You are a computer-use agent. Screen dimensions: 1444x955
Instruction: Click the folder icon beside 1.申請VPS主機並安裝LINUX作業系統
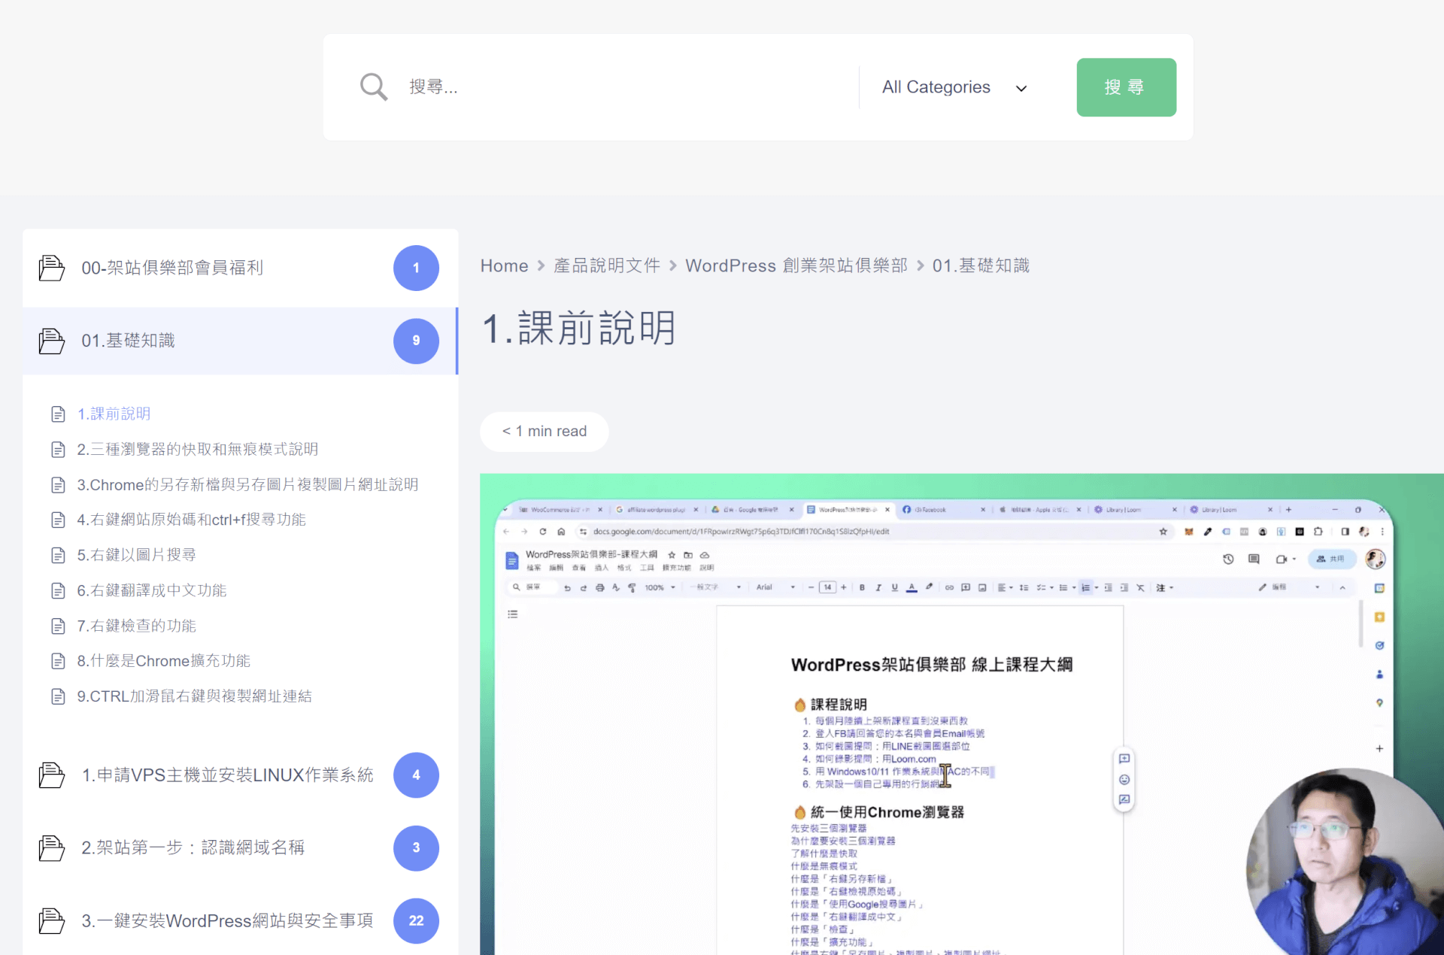tap(51, 775)
